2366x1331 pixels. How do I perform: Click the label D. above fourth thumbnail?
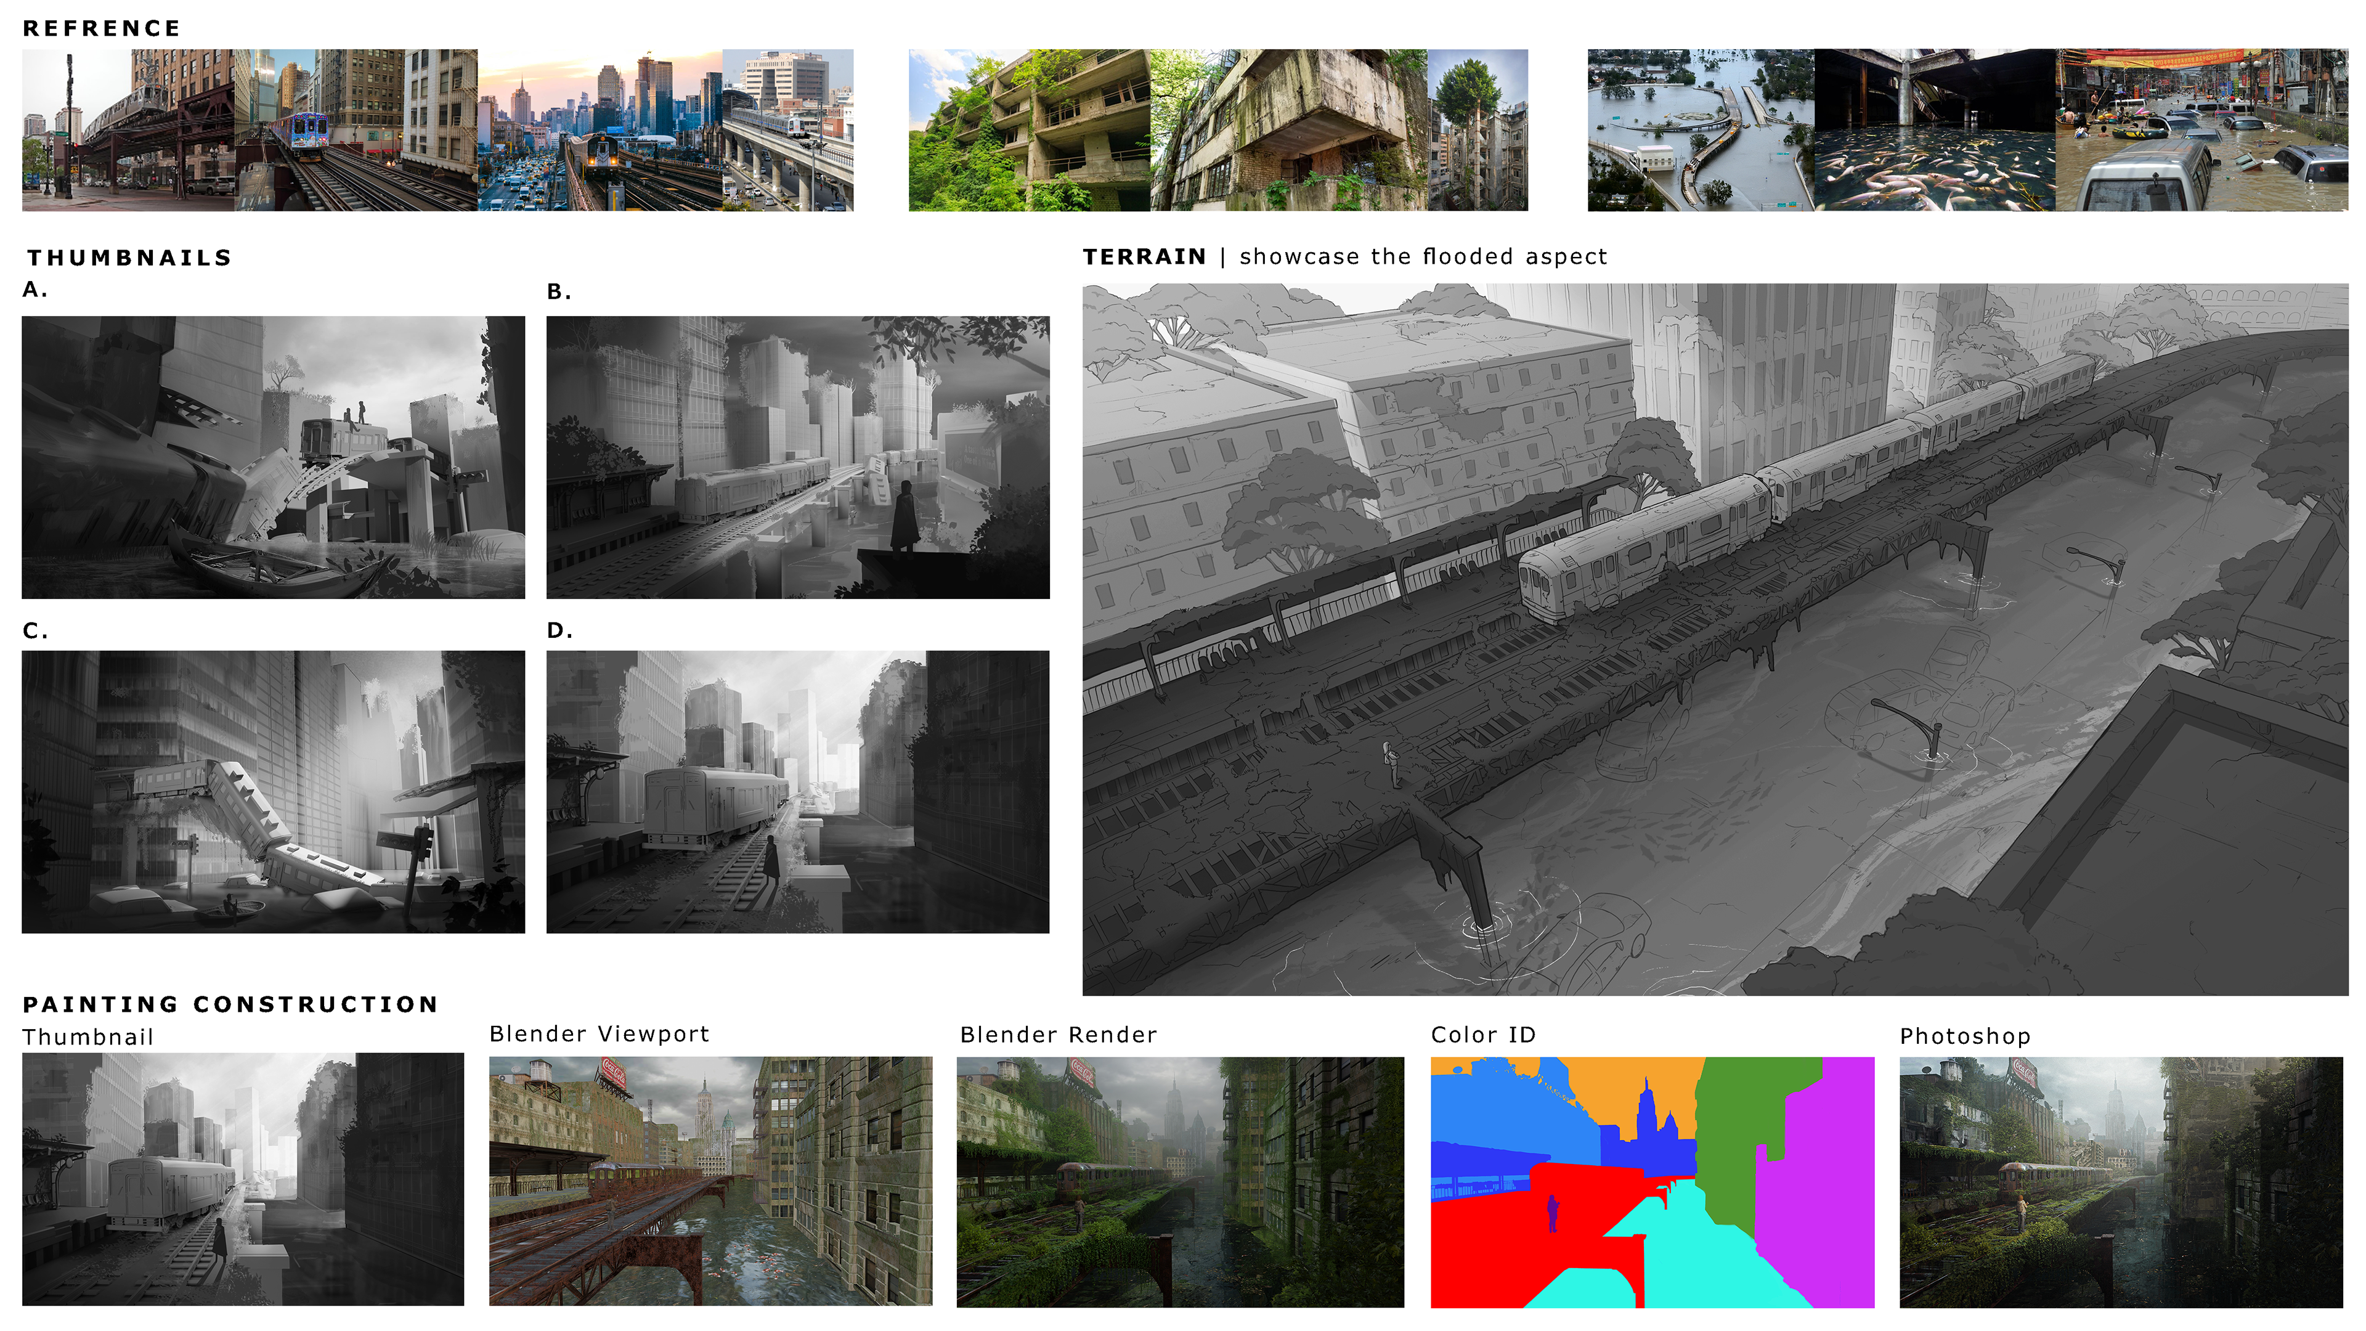click(559, 630)
